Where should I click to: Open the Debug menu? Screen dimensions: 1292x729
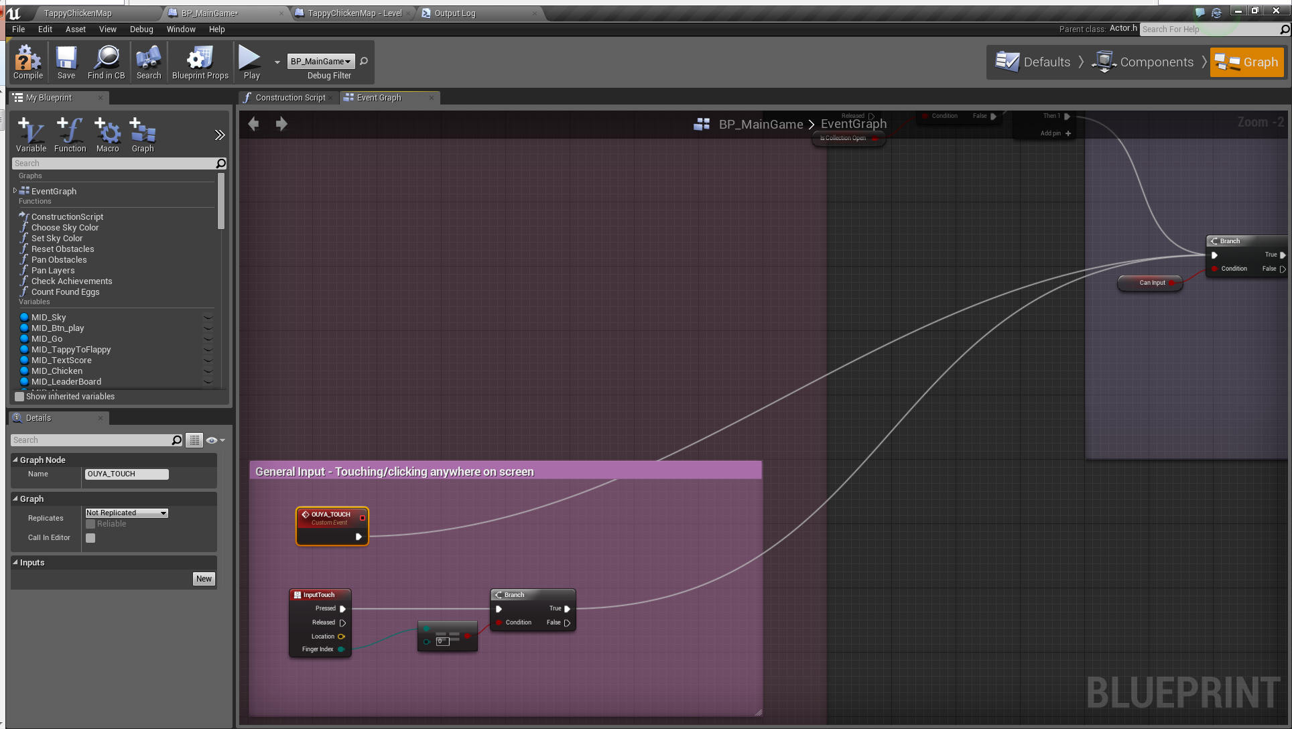(x=141, y=29)
